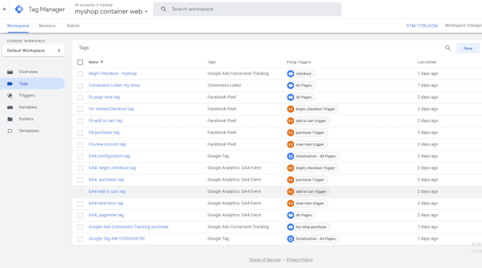The image size is (482, 268).
Task: Open the GA4-view item tag
Action: [x=106, y=203]
